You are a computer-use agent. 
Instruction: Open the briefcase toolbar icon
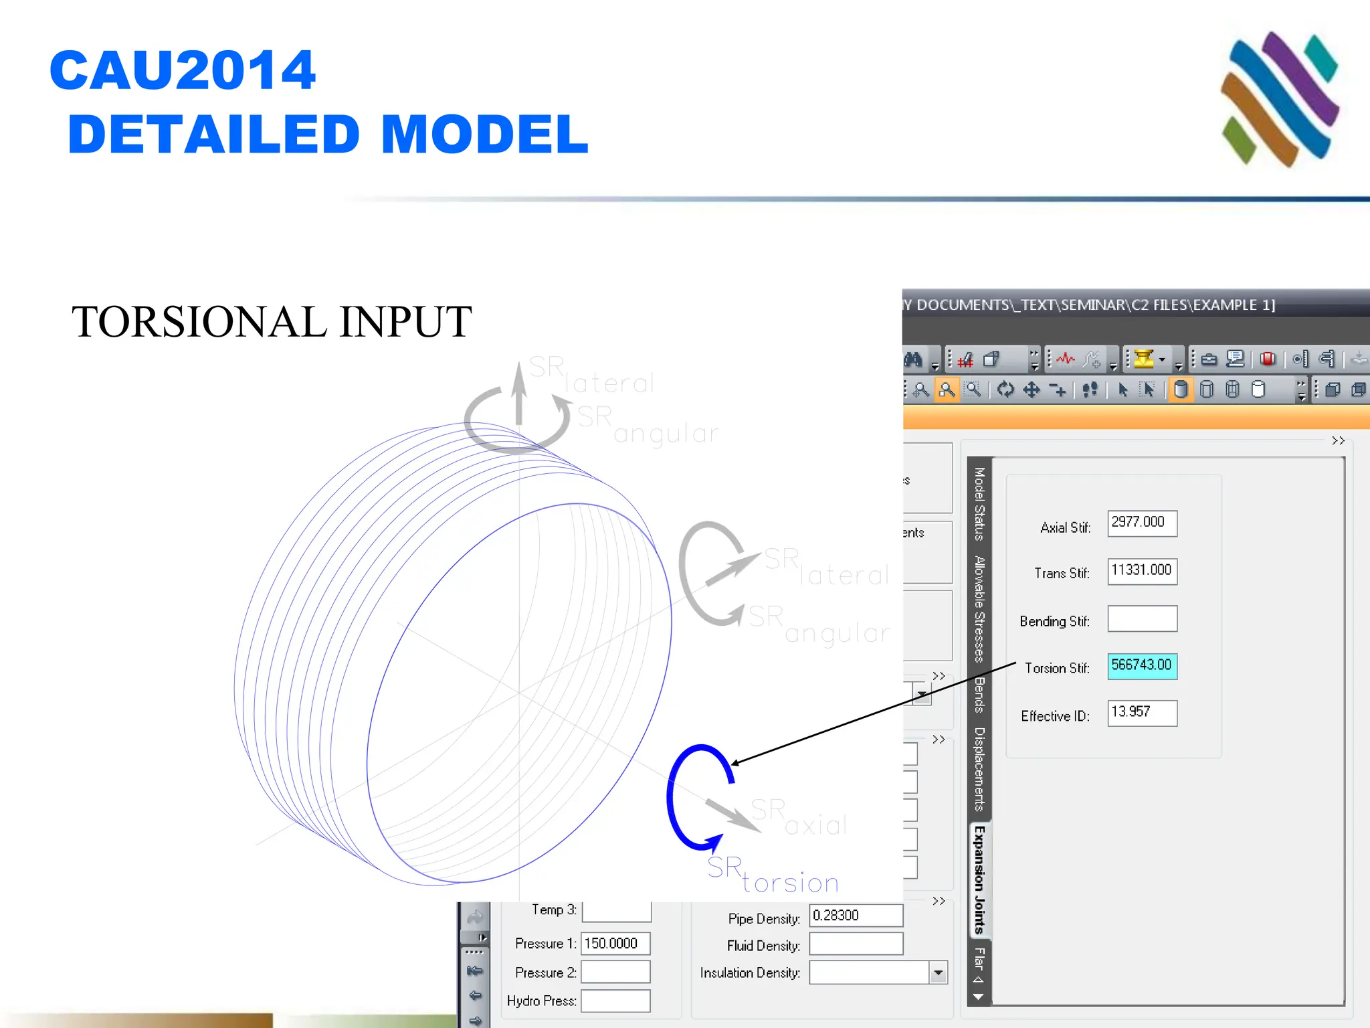point(1209,359)
